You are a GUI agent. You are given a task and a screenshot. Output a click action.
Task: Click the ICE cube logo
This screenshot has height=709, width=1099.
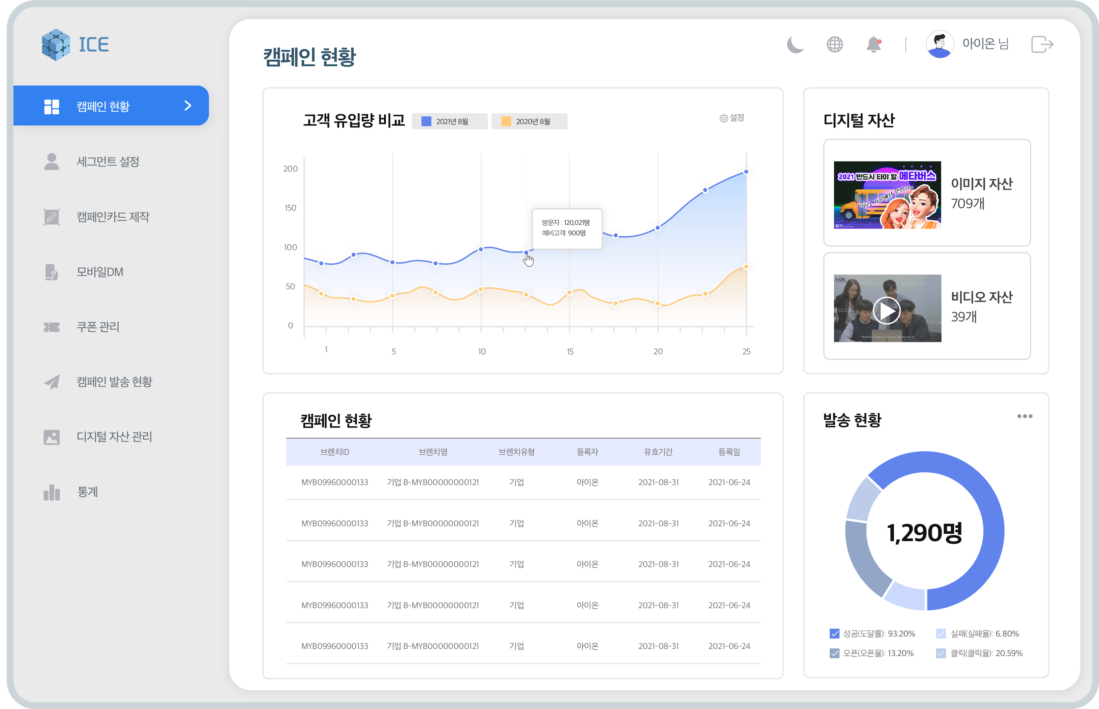click(x=56, y=45)
